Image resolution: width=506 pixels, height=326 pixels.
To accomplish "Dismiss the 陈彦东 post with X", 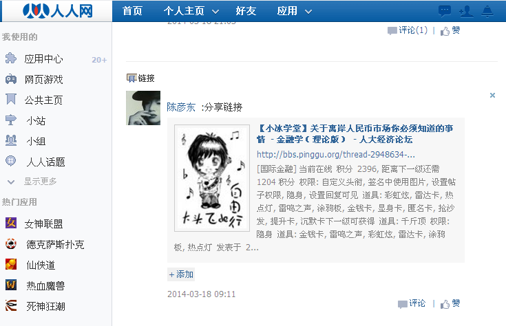I will pyautogui.click(x=492, y=95).
